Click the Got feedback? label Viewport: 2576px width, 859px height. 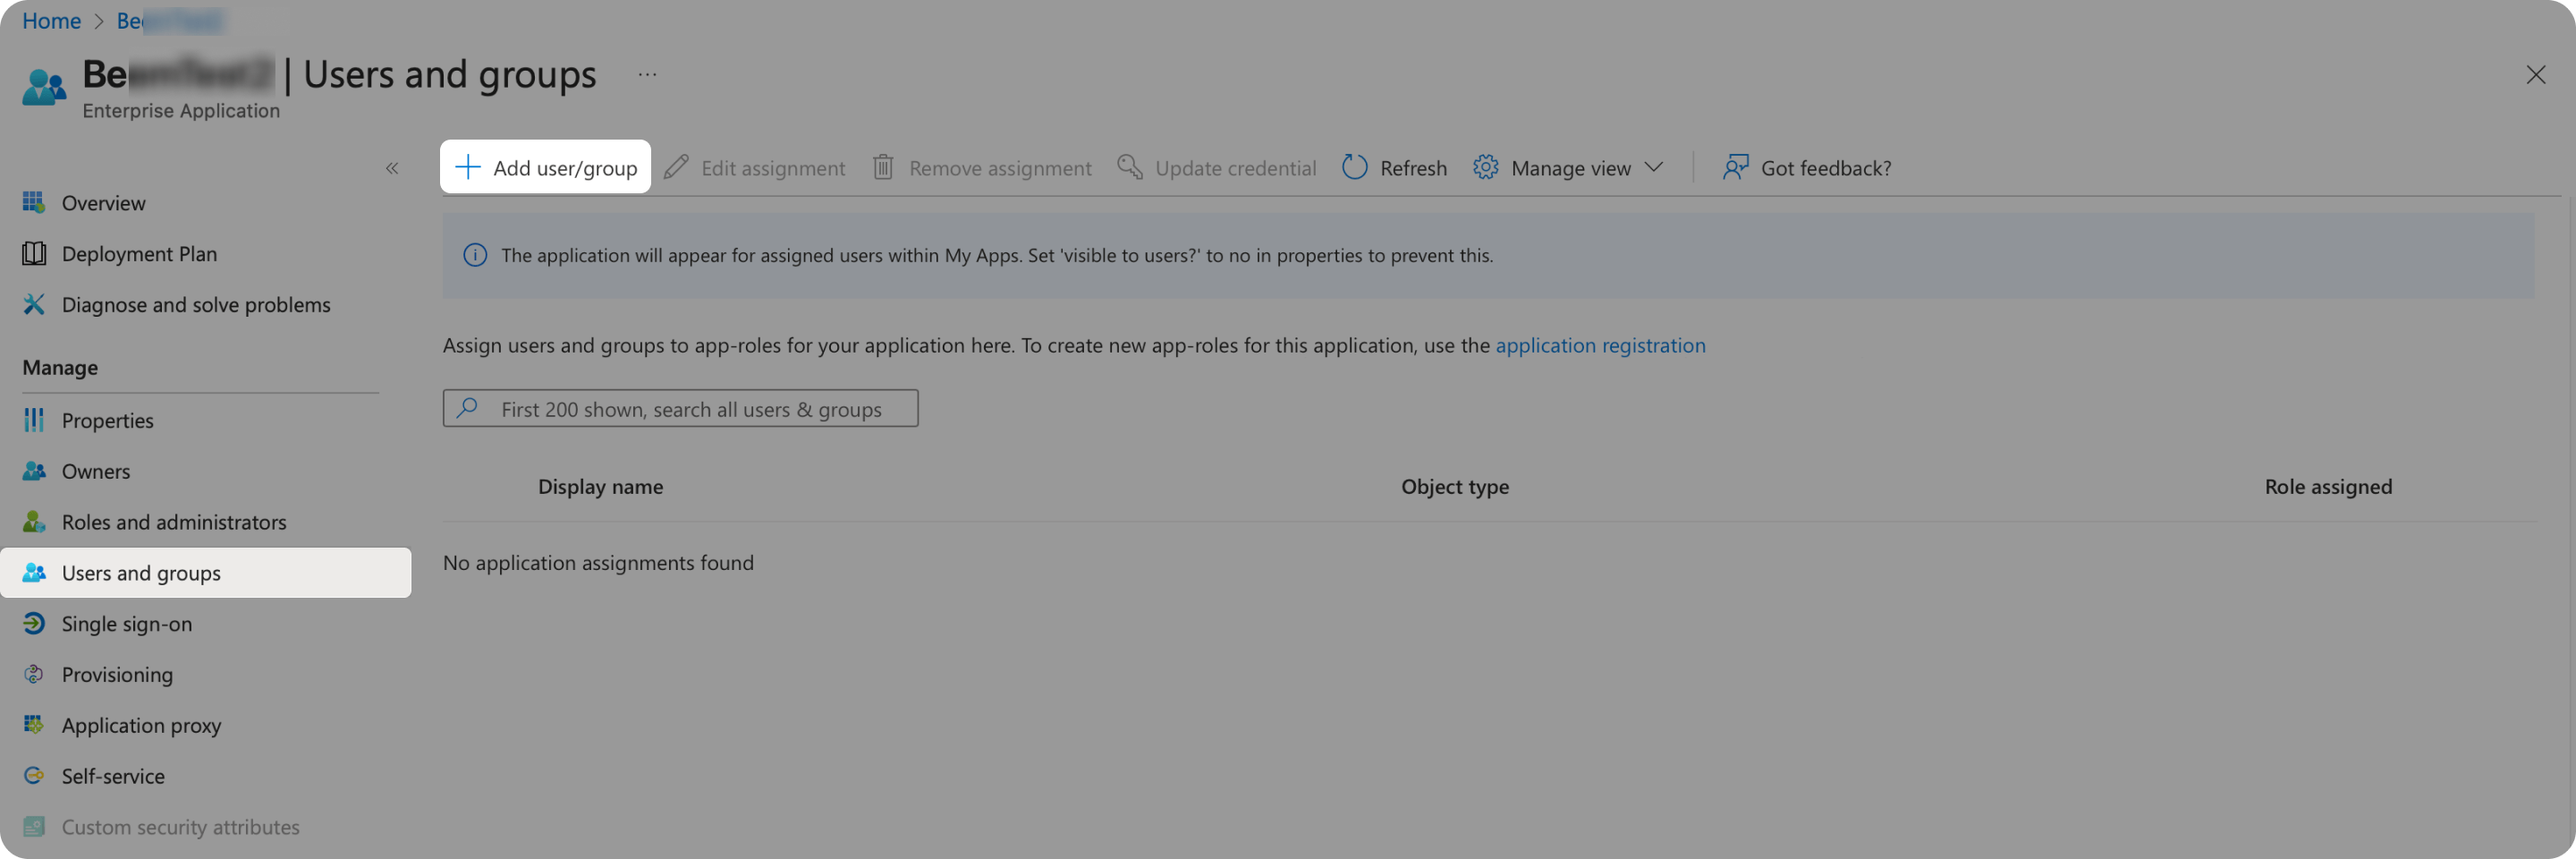point(1826,168)
